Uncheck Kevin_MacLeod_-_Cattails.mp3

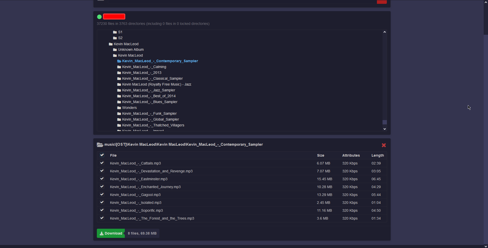tap(102, 163)
